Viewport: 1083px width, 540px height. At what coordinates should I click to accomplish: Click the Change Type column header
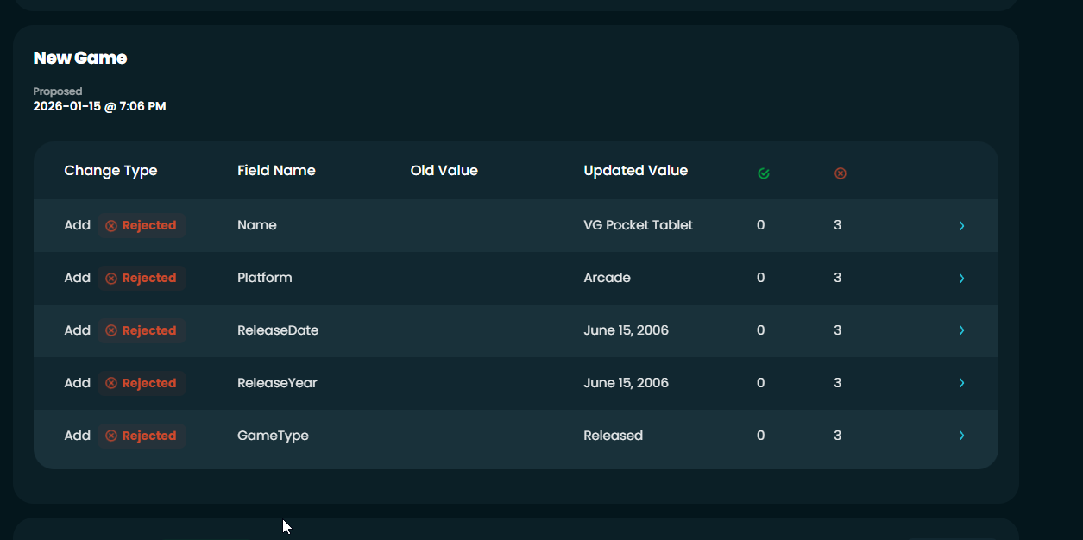110,171
